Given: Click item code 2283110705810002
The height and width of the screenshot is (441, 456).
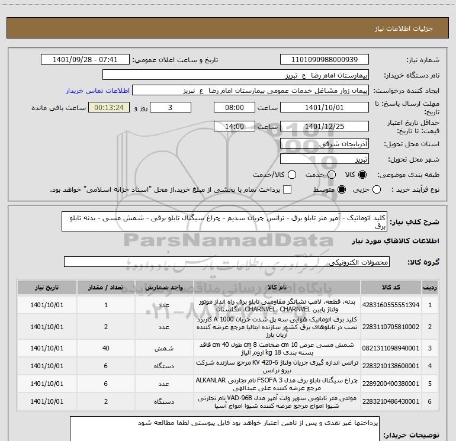Looking at the screenshot, I should click(391, 327).
